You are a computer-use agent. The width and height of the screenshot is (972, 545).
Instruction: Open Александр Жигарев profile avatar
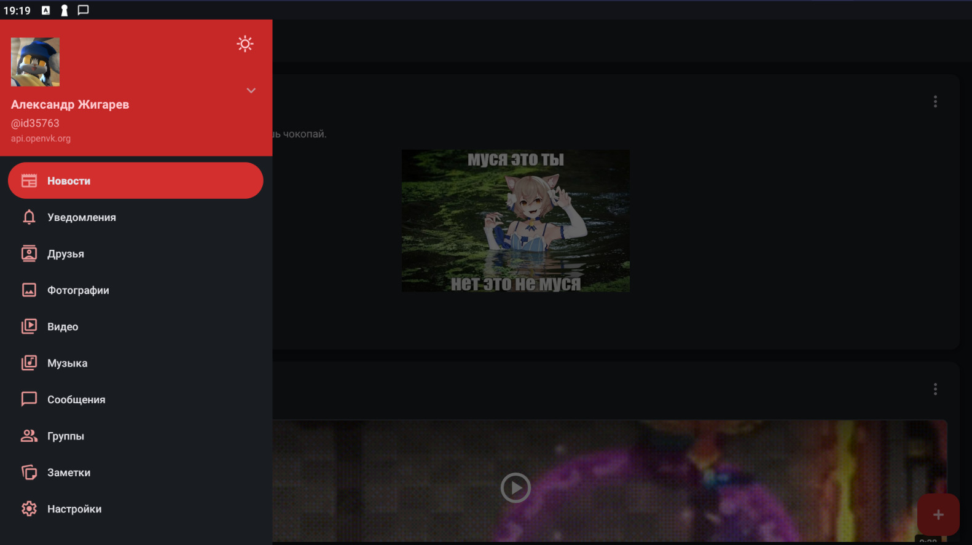click(35, 62)
